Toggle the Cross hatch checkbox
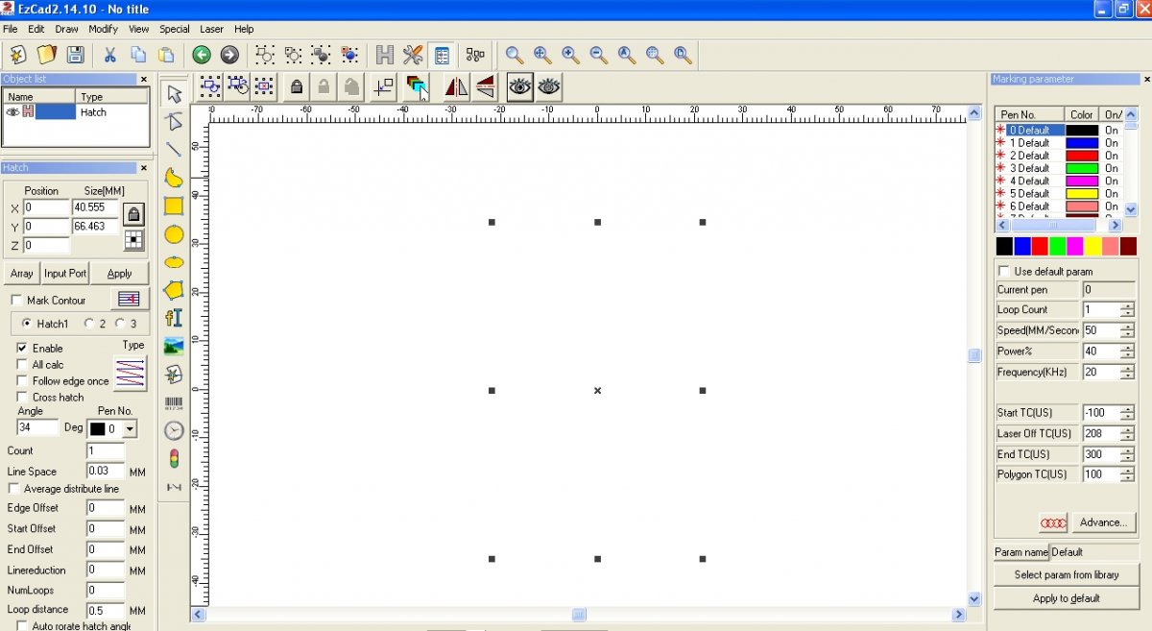The image size is (1152, 631). click(22, 397)
